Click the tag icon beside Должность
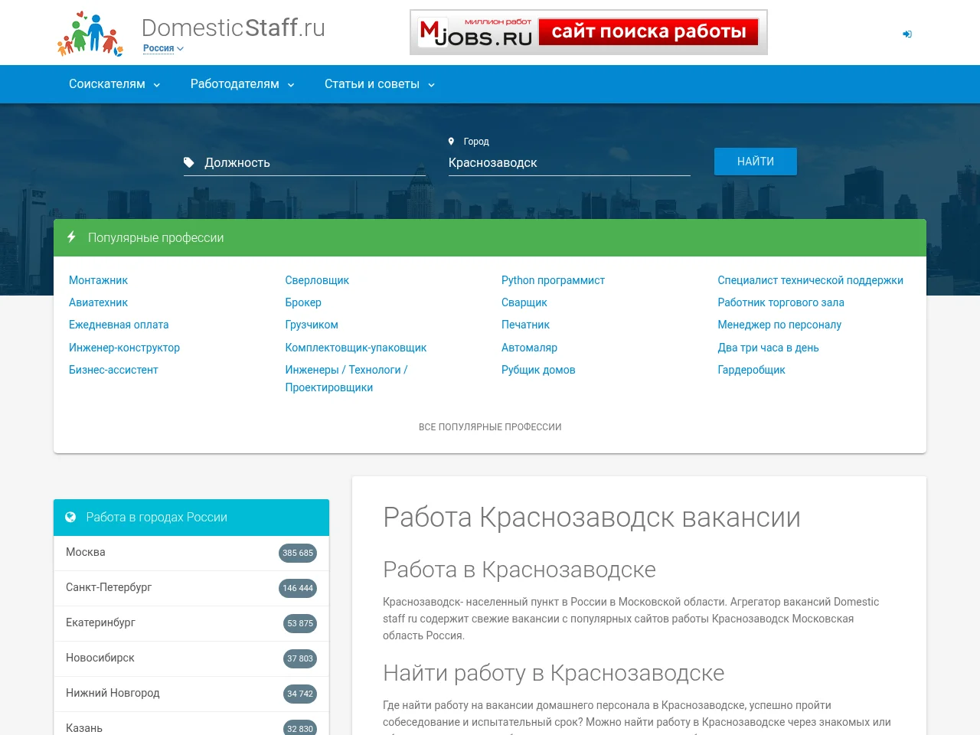Screen dimensions: 980x735 (189, 162)
